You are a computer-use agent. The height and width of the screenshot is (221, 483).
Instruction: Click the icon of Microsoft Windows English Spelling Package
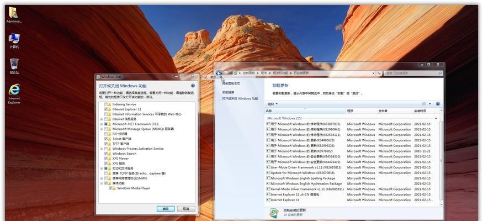tap(268, 178)
